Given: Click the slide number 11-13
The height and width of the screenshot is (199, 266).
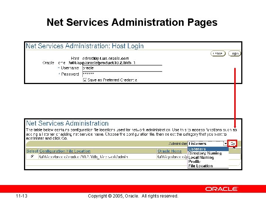Looking at the screenshot, I should pos(21,196).
